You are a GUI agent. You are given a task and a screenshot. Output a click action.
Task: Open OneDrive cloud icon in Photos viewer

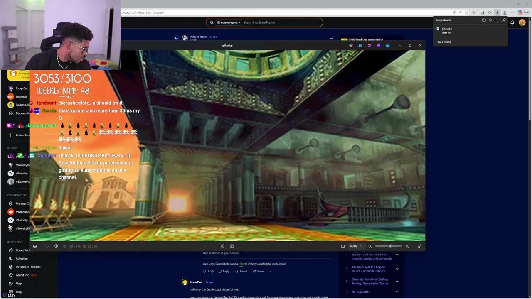(387, 45)
